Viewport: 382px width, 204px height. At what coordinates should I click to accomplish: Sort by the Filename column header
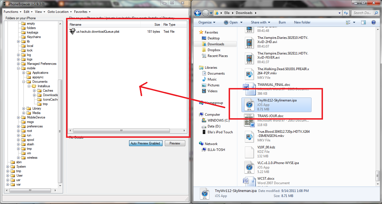(104, 25)
